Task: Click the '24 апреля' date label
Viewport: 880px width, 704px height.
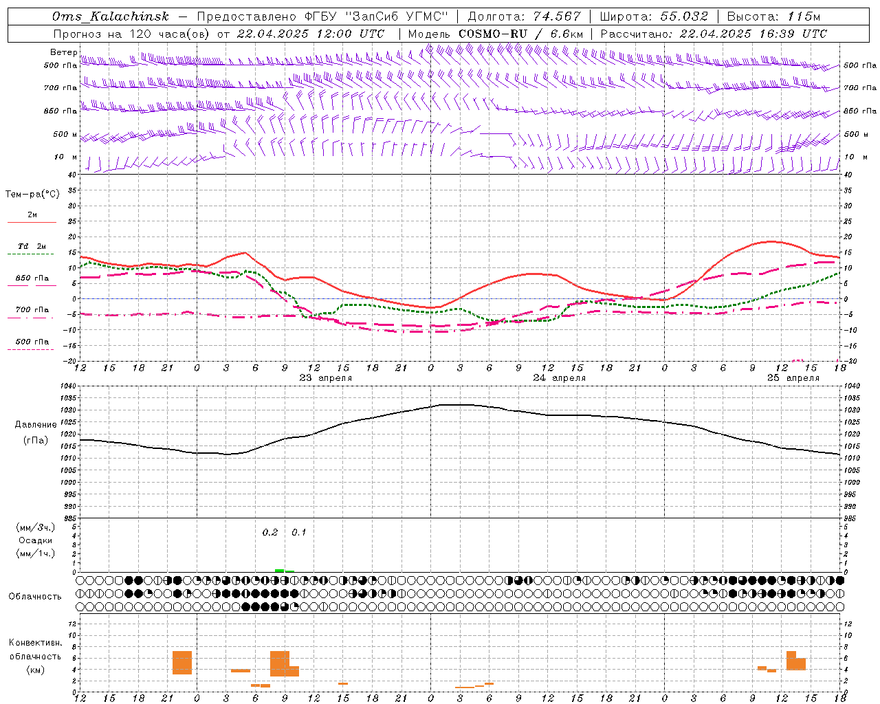Action: (560, 377)
